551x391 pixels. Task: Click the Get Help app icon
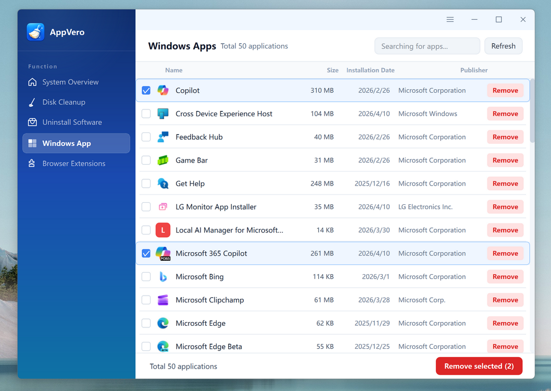(x=163, y=184)
